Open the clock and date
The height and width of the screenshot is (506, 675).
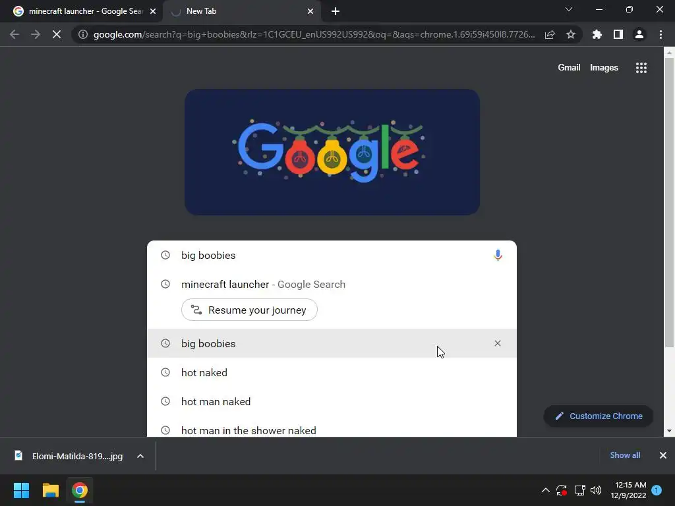[x=628, y=490]
